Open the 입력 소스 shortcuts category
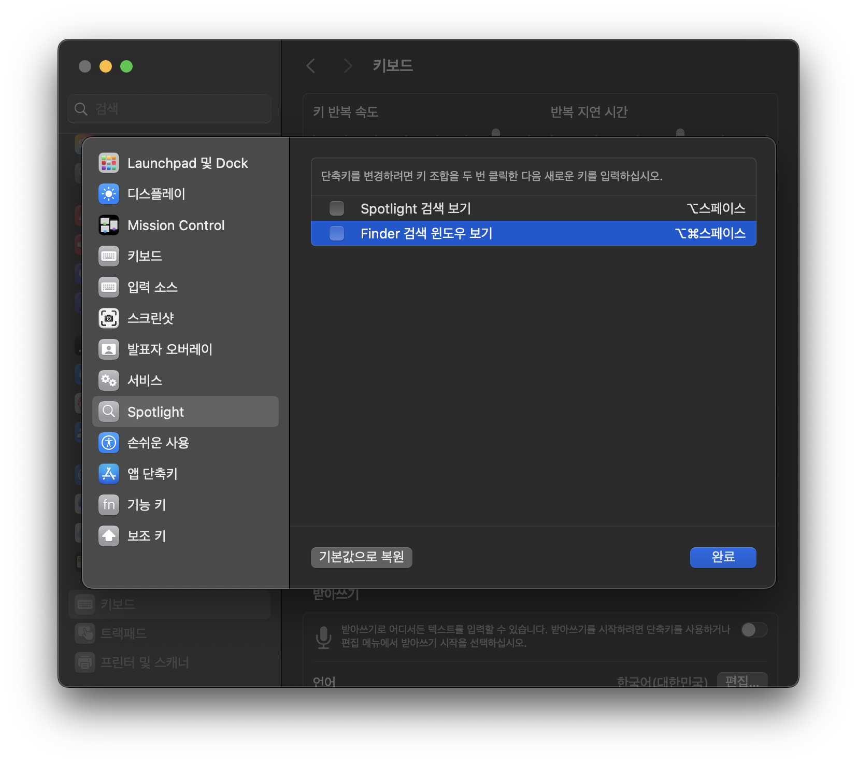Viewport: 857px width, 764px height. (x=185, y=287)
